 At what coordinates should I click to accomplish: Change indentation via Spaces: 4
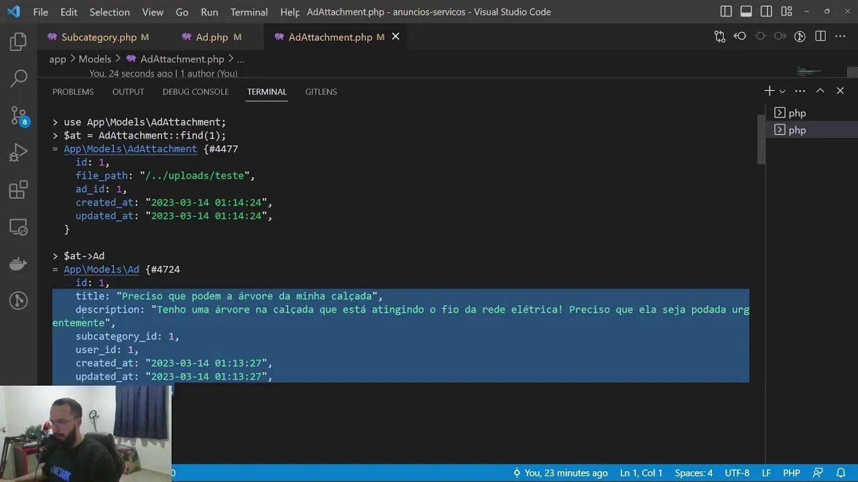click(x=694, y=473)
